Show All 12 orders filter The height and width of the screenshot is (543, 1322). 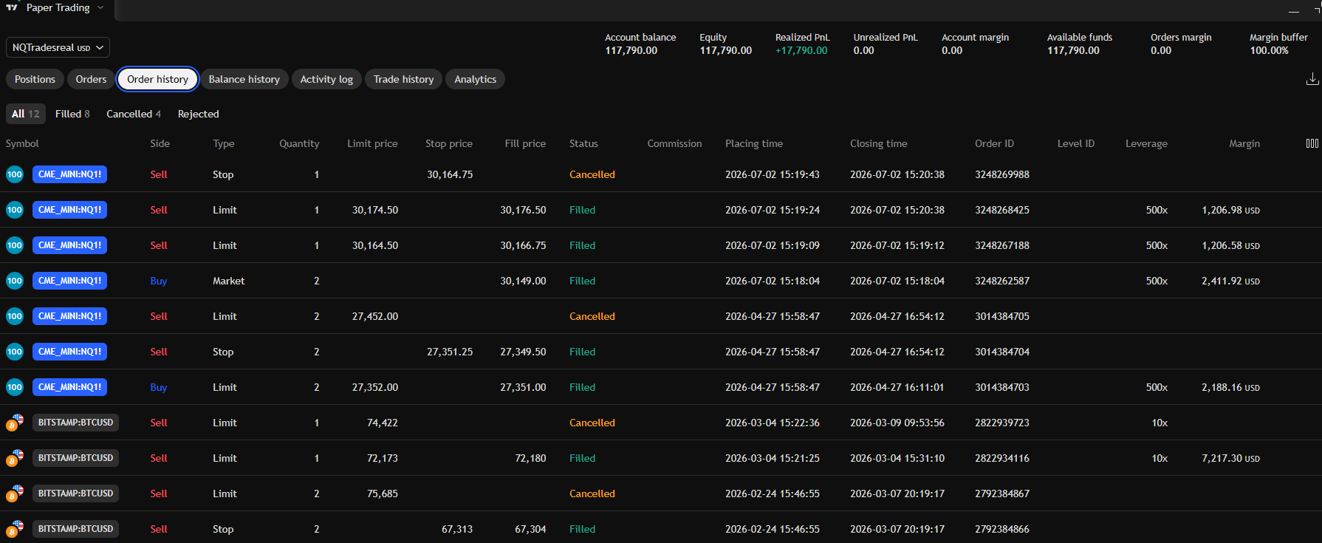pos(26,114)
